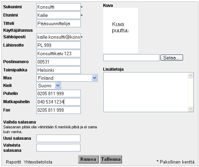Click the image file path field

131,58
